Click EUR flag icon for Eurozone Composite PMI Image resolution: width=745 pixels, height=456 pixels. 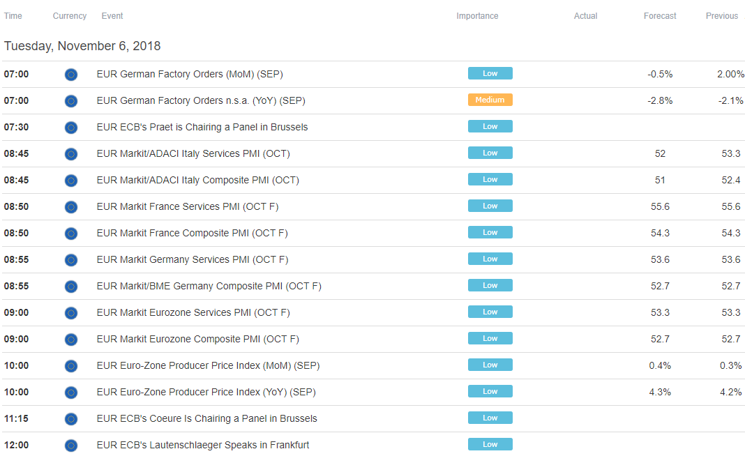click(70, 340)
